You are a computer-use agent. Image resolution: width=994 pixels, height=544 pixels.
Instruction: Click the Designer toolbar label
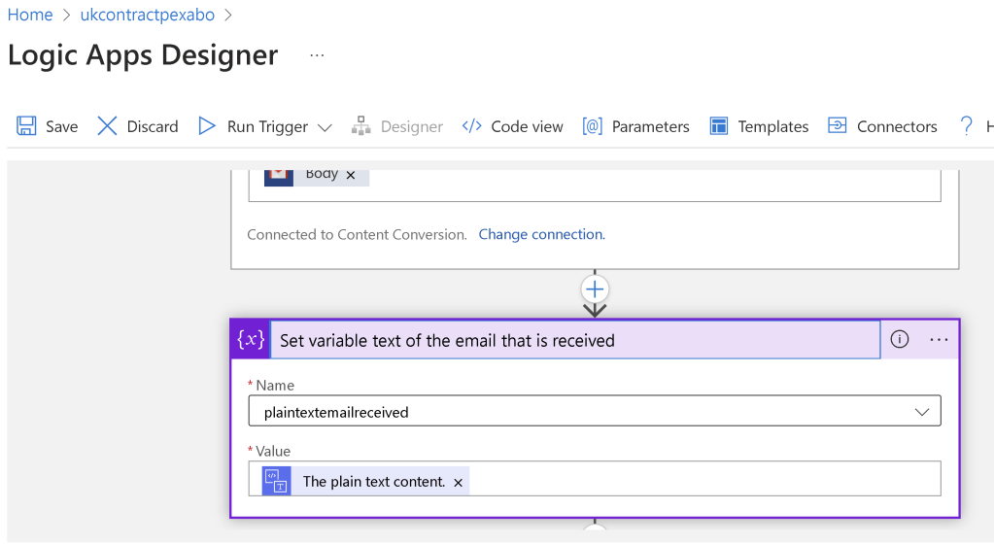411,127
